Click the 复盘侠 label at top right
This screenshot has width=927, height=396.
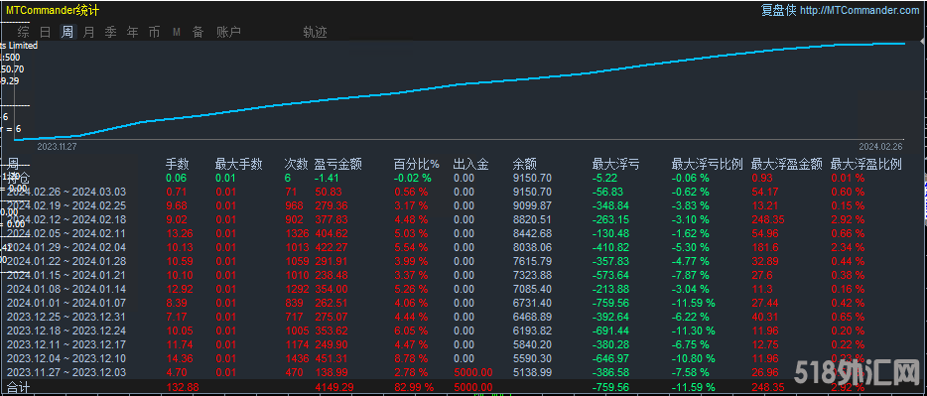click(779, 10)
